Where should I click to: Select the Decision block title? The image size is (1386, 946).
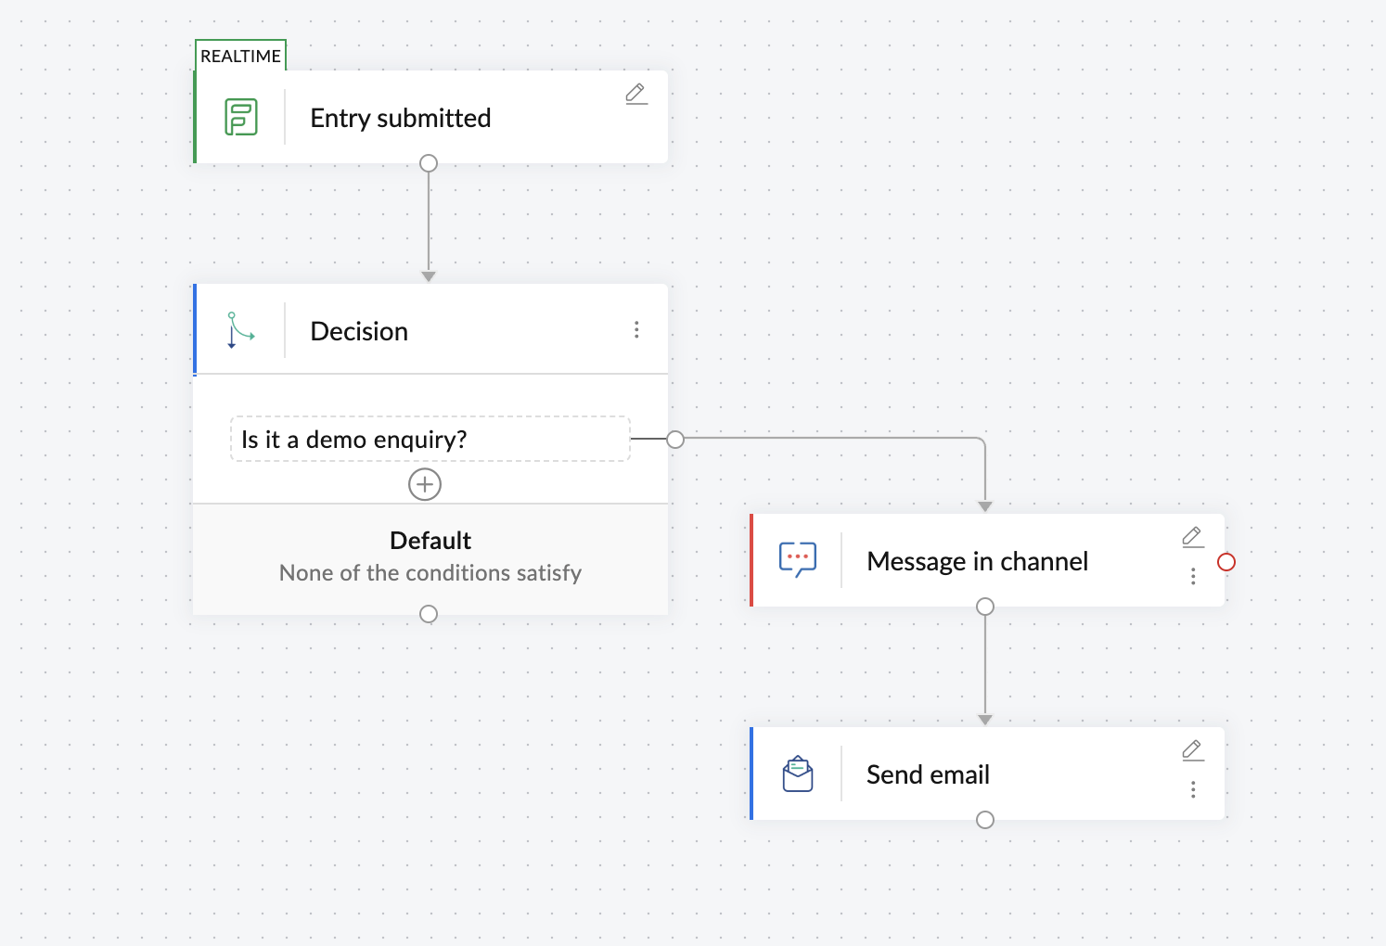pos(359,331)
